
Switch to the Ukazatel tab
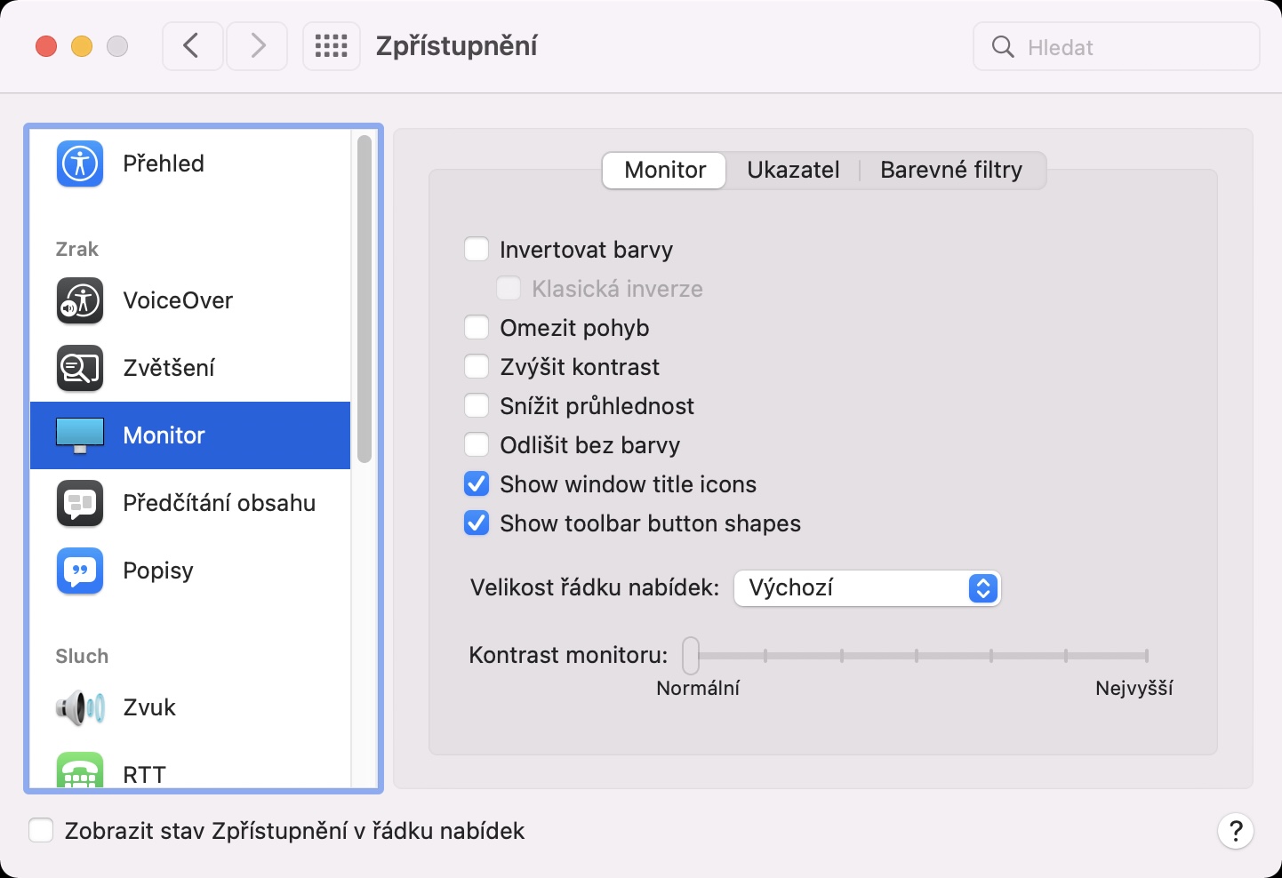pos(793,170)
